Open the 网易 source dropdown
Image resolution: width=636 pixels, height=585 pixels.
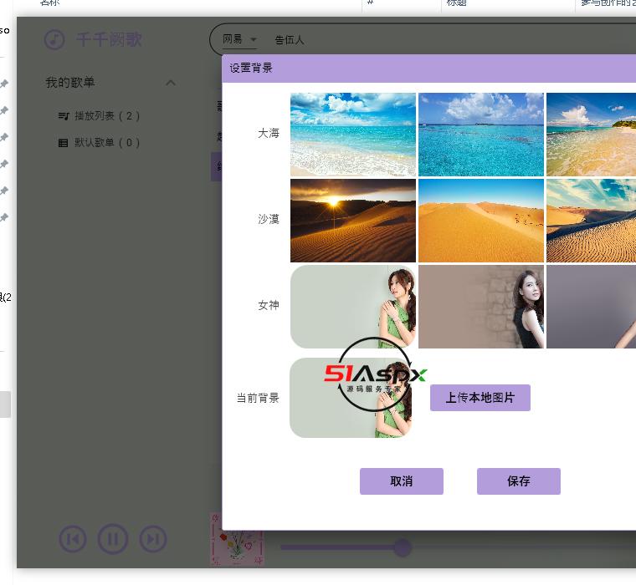point(239,39)
